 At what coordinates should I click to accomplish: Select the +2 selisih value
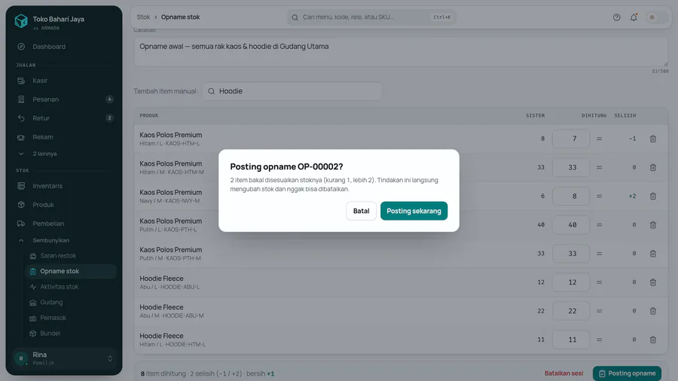(632, 196)
